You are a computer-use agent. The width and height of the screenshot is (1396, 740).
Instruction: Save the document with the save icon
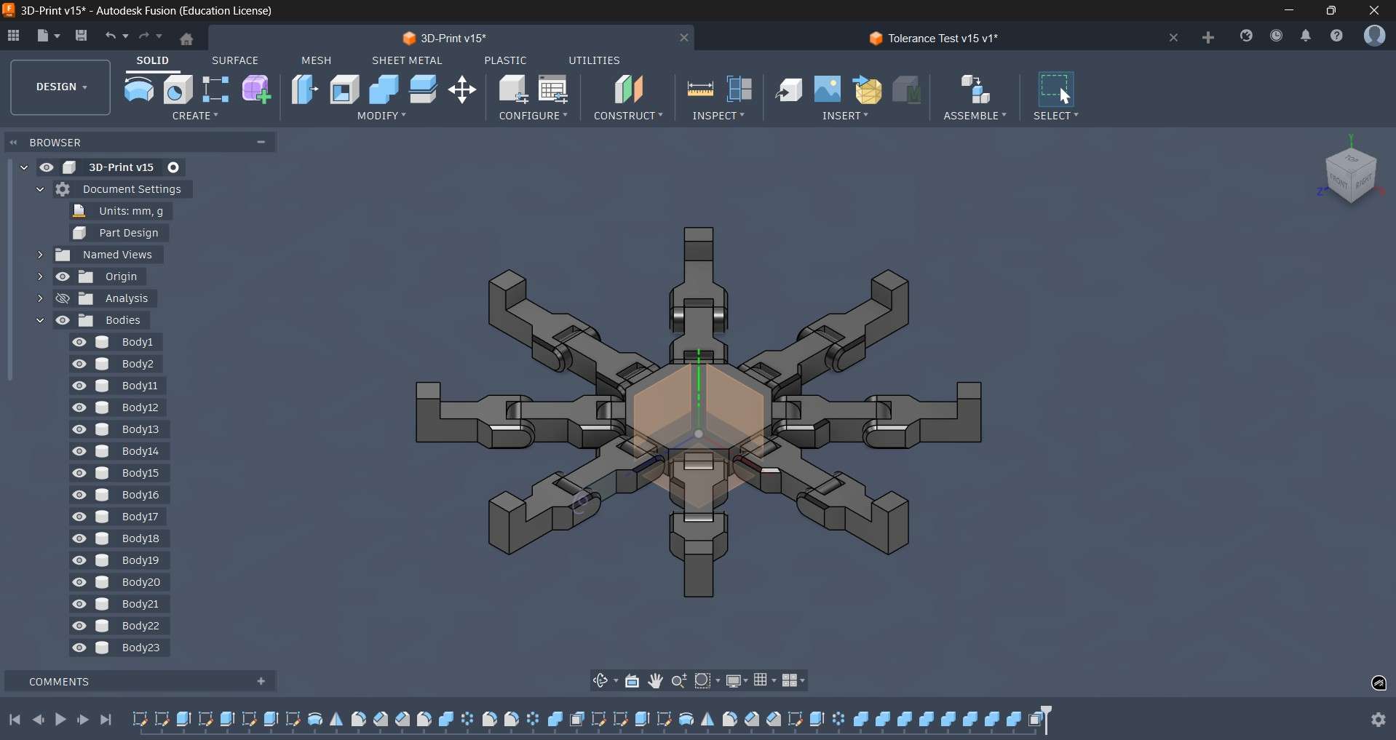(x=82, y=36)
